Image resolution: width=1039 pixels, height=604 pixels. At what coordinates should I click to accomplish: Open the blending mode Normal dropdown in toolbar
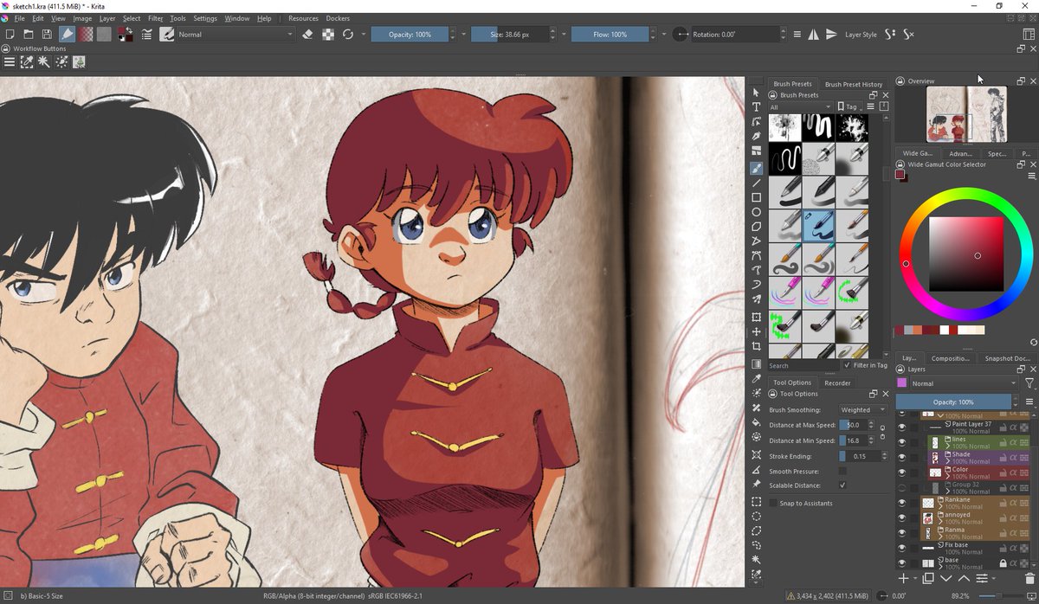236,35
